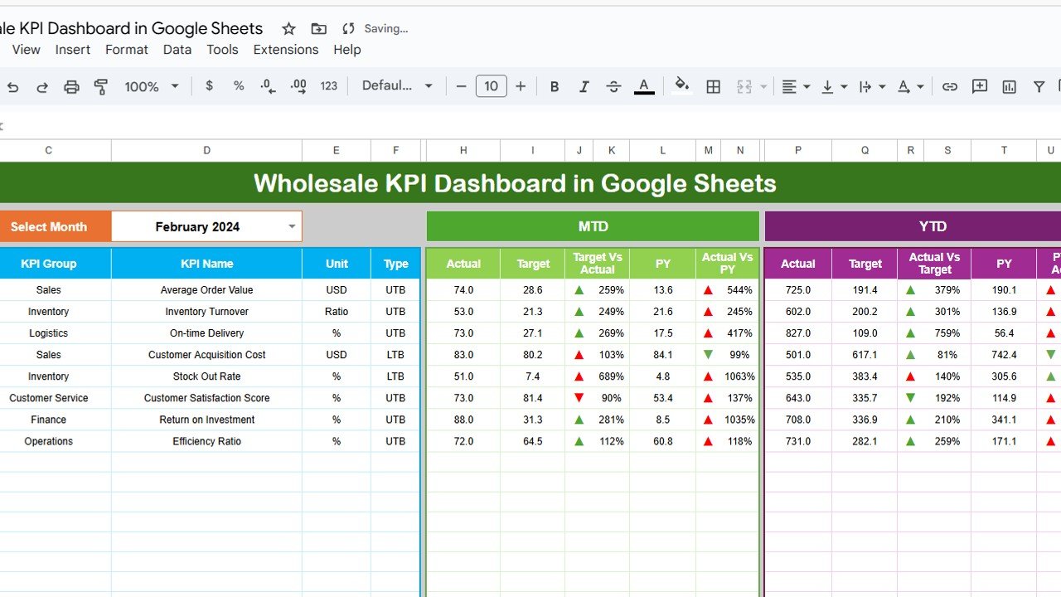Click the KPI Name column header
The image size is (1061, 597).
[206, 264]
